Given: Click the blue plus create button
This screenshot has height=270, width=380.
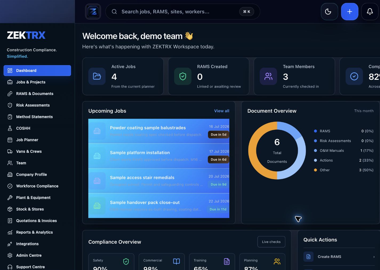Looking at the screenshot, I should point(350,11).
